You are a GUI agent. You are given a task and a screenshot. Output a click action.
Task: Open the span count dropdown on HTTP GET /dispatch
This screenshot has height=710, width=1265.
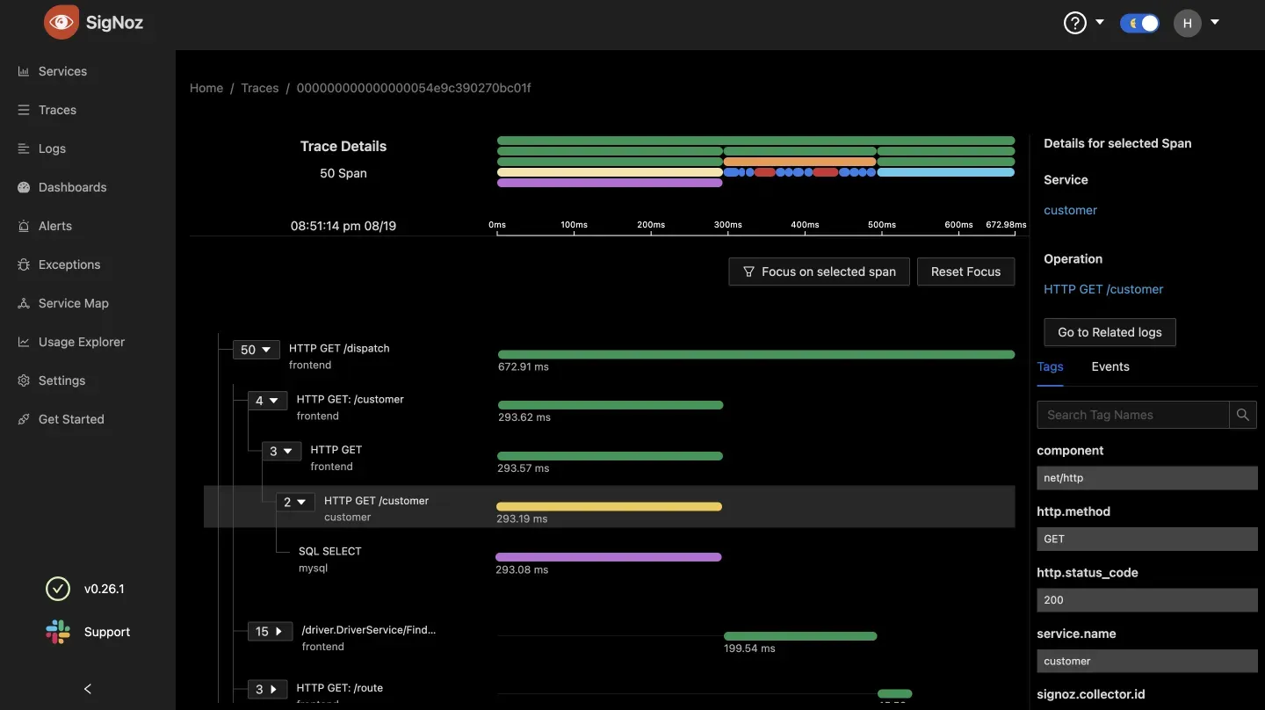[x=256, y=349]
